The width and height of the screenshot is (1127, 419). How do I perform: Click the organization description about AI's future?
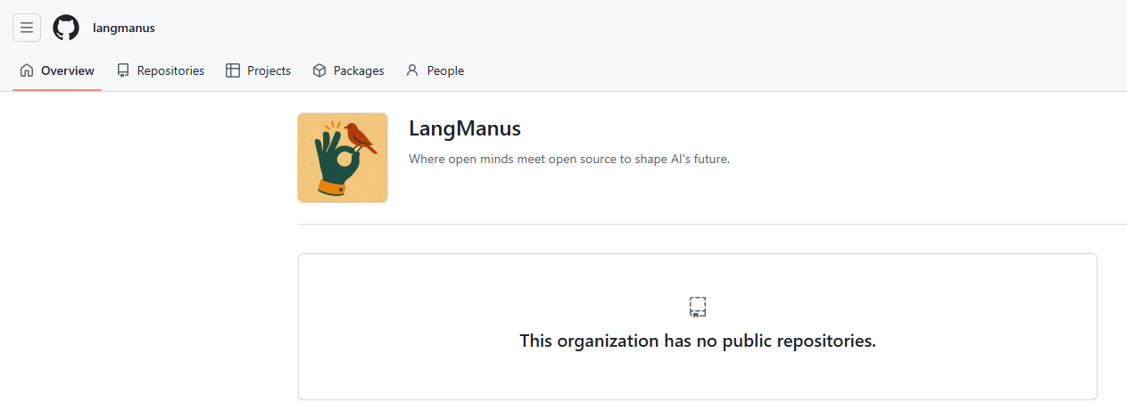click(x=569, y=159)
